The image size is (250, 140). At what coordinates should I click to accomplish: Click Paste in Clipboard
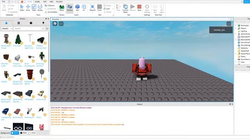coord(4,8)
